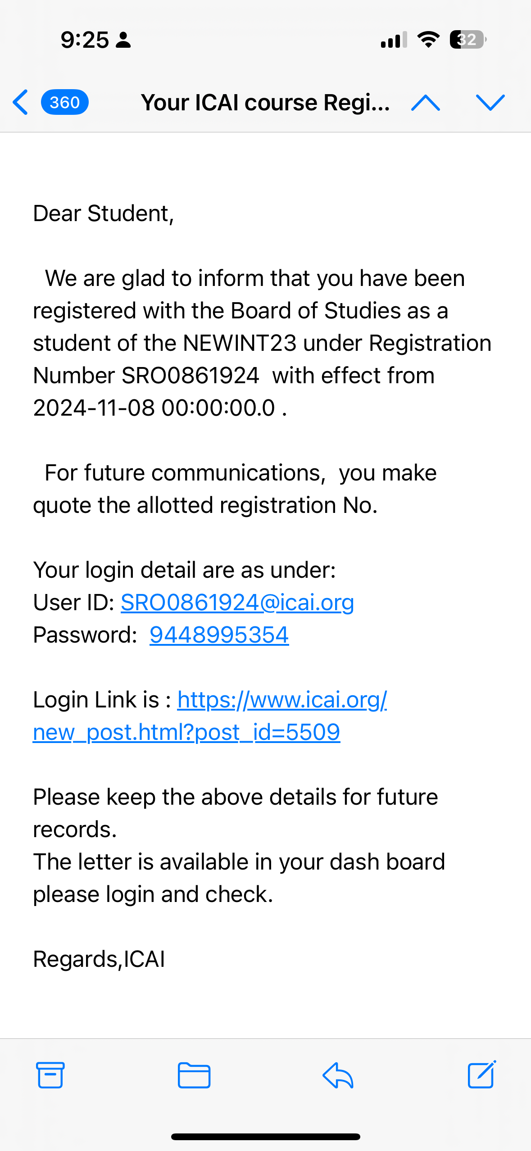This screenshot has height=1151, width=531.
Task: Tap the home indicator bar
Action: tap(265, 1137)
